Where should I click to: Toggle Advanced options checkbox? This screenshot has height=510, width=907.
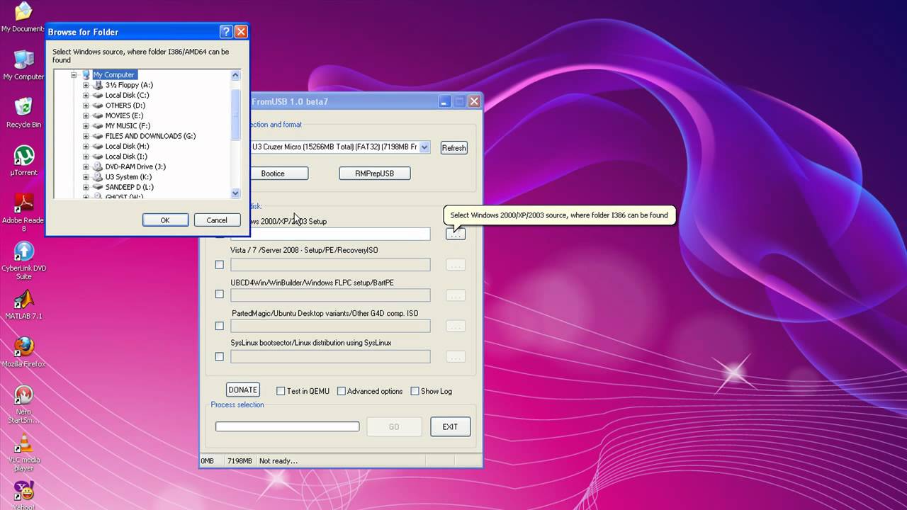[x=342, y=391]
